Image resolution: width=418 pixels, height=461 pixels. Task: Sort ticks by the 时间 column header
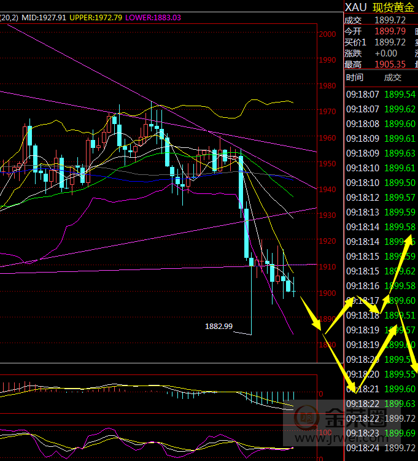(x=354, y=77)
